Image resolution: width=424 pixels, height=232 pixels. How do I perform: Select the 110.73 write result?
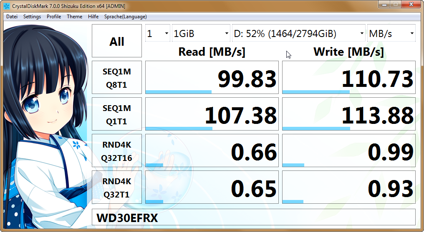click(x=349, y=77)
